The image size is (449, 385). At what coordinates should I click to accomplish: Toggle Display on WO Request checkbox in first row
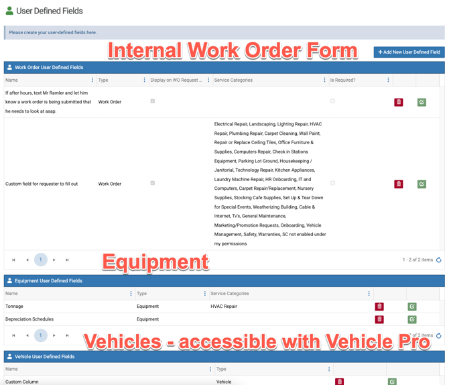pyautogui.click(x=153, y=101)
